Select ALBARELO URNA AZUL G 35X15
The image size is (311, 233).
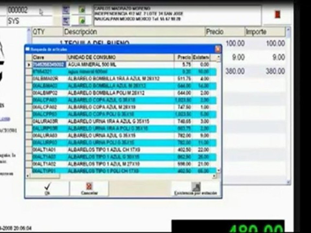point(124,136)
